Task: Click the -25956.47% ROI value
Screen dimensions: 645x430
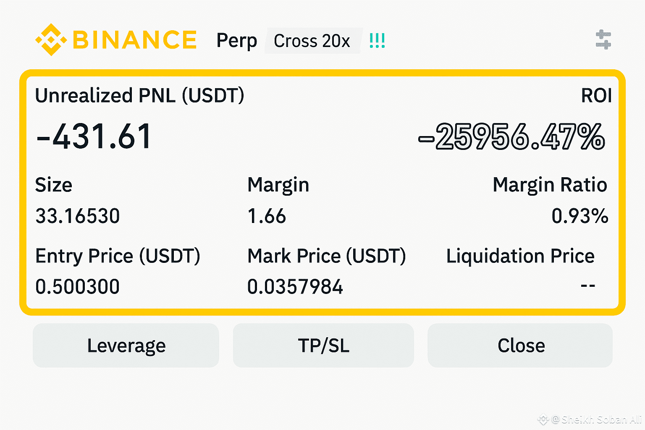Action: tap(511, 137)
